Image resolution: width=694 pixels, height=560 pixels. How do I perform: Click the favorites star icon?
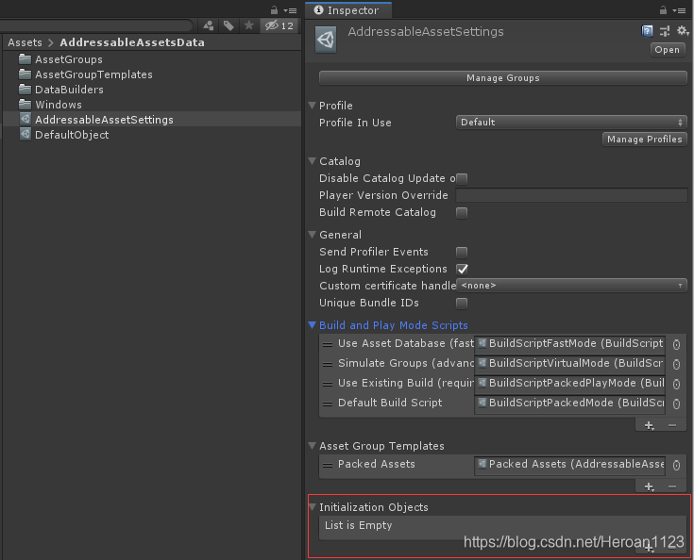click(x=249, y=25)
